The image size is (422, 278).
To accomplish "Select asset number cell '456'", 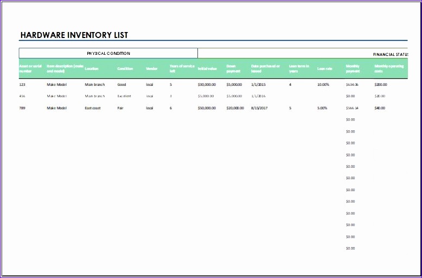I will [x=22, y=96].
